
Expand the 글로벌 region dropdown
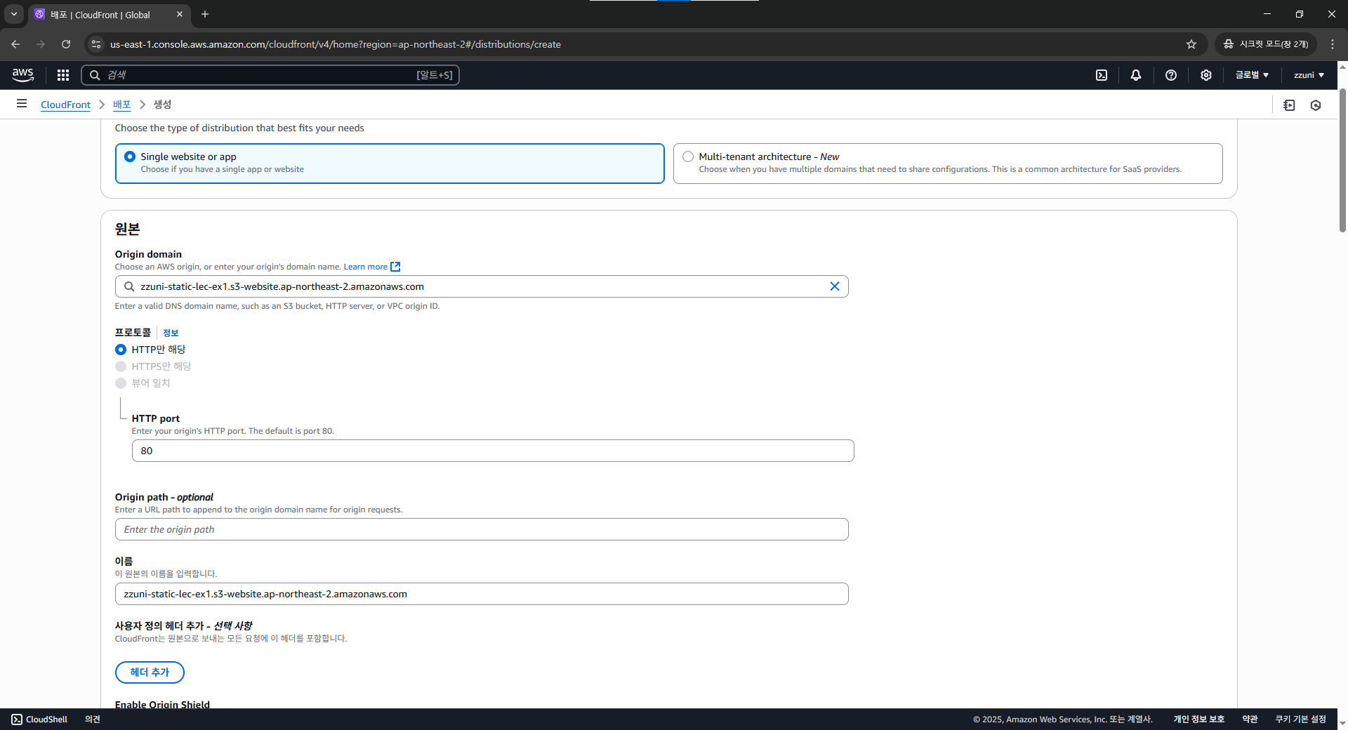[1252, 75]
